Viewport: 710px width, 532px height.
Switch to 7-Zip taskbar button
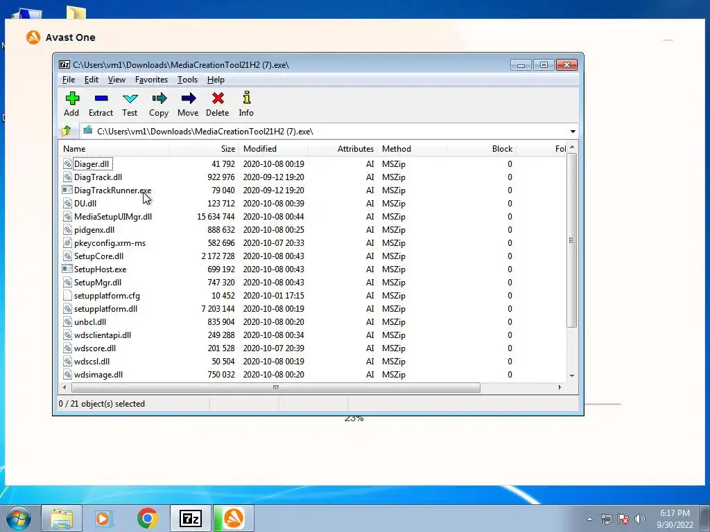tap(191, 518)
